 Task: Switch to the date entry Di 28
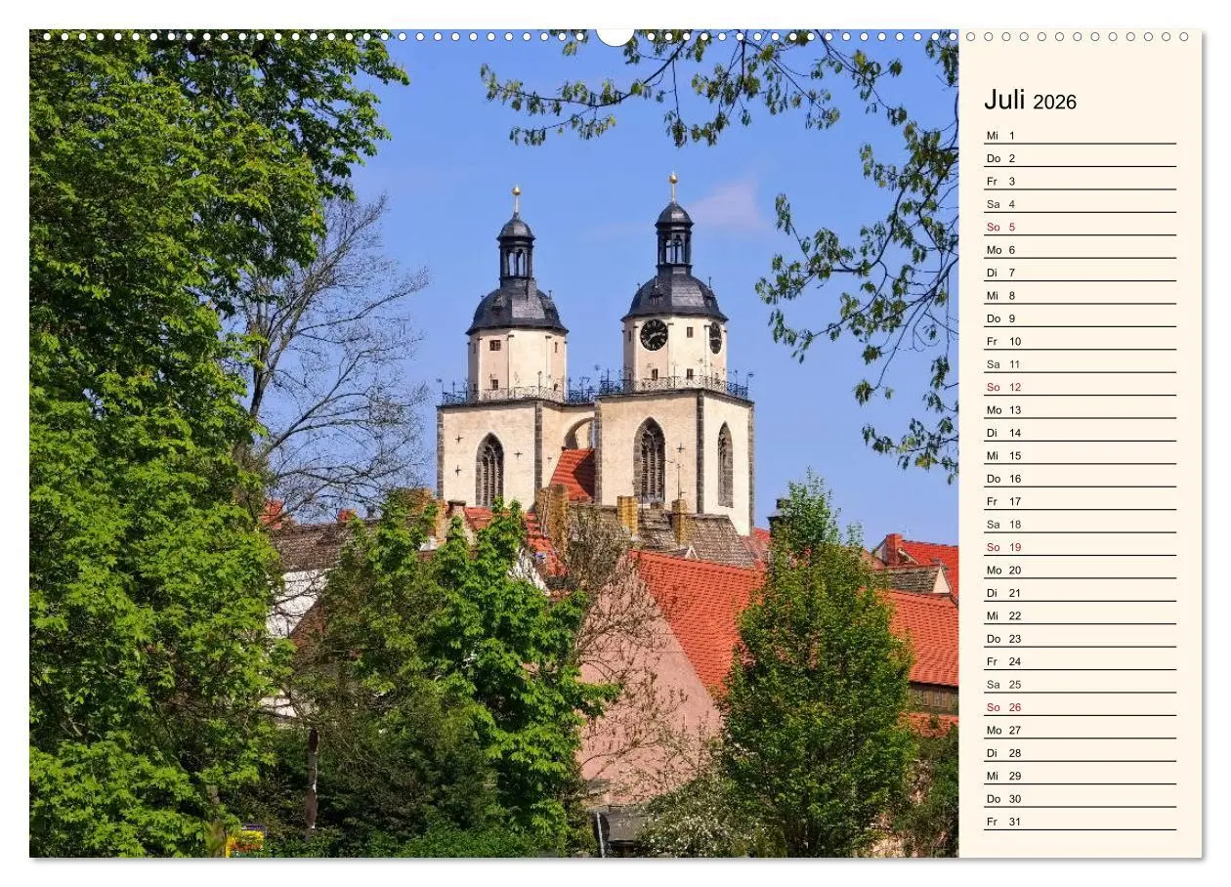pyautogui.click(x=1001, y=752)
